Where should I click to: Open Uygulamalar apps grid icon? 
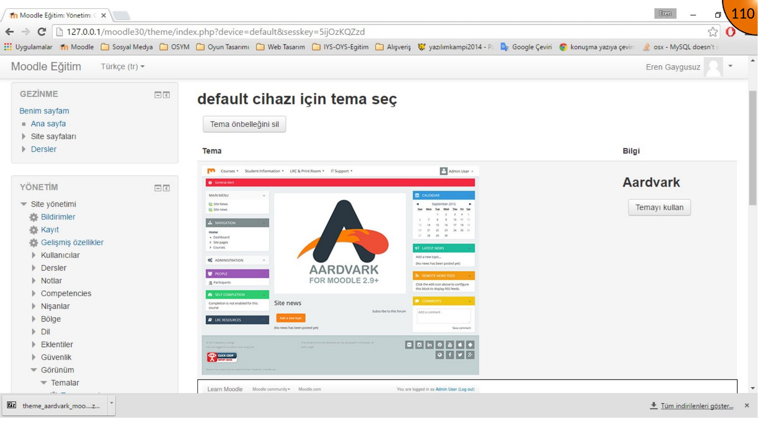click(8, 47)
